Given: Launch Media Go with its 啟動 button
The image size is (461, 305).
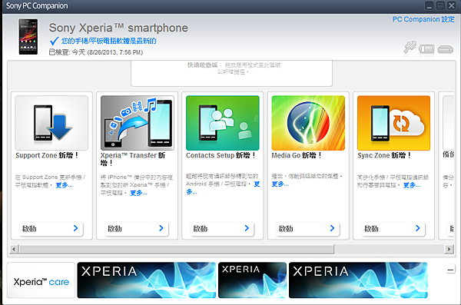Looking at the screenshot, I should 308,228.
